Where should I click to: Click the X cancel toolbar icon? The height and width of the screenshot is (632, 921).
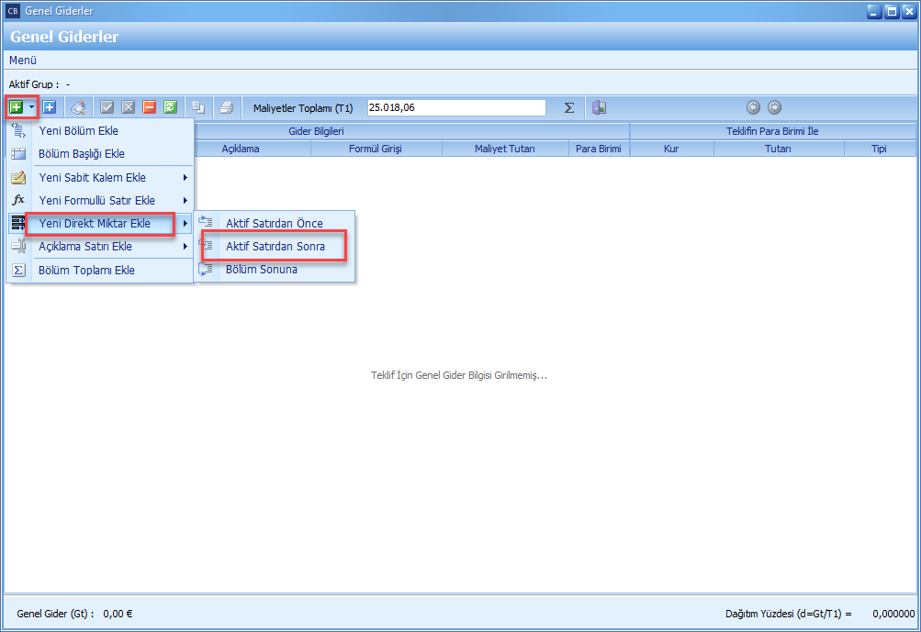[129, 107]
